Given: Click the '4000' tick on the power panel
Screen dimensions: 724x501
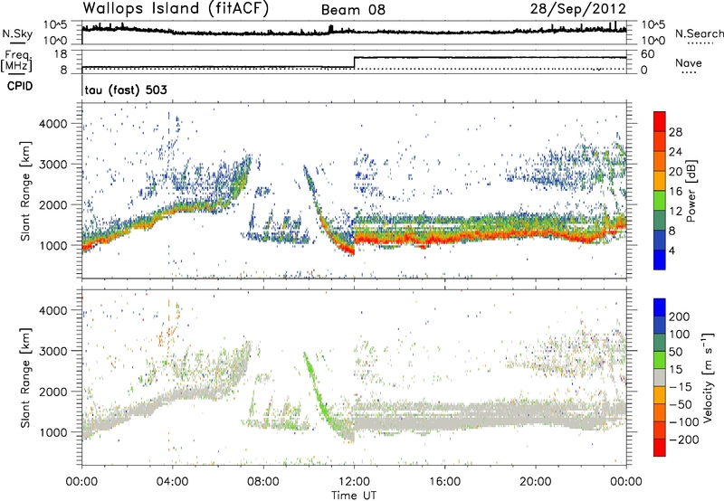Looking at the screenshot, I should [x=52, y=124].
